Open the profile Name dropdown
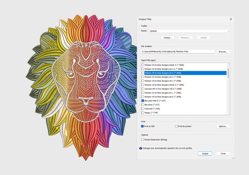249x175 pixels. (190, 31)
